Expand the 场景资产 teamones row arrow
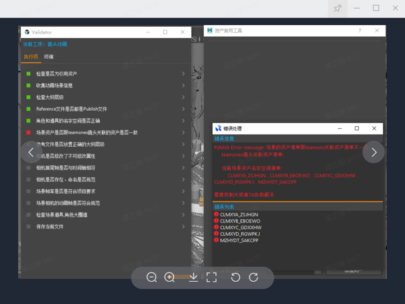 click(183, 133)
